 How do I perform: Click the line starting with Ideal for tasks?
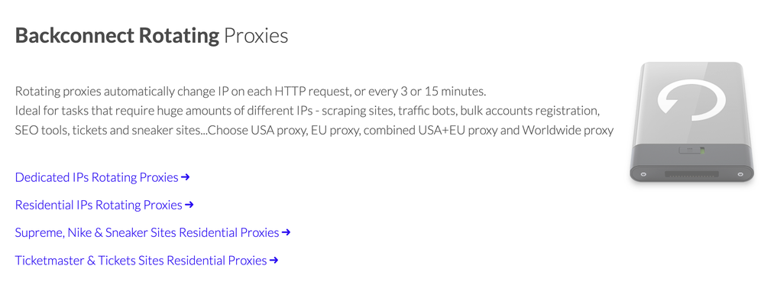307,111
